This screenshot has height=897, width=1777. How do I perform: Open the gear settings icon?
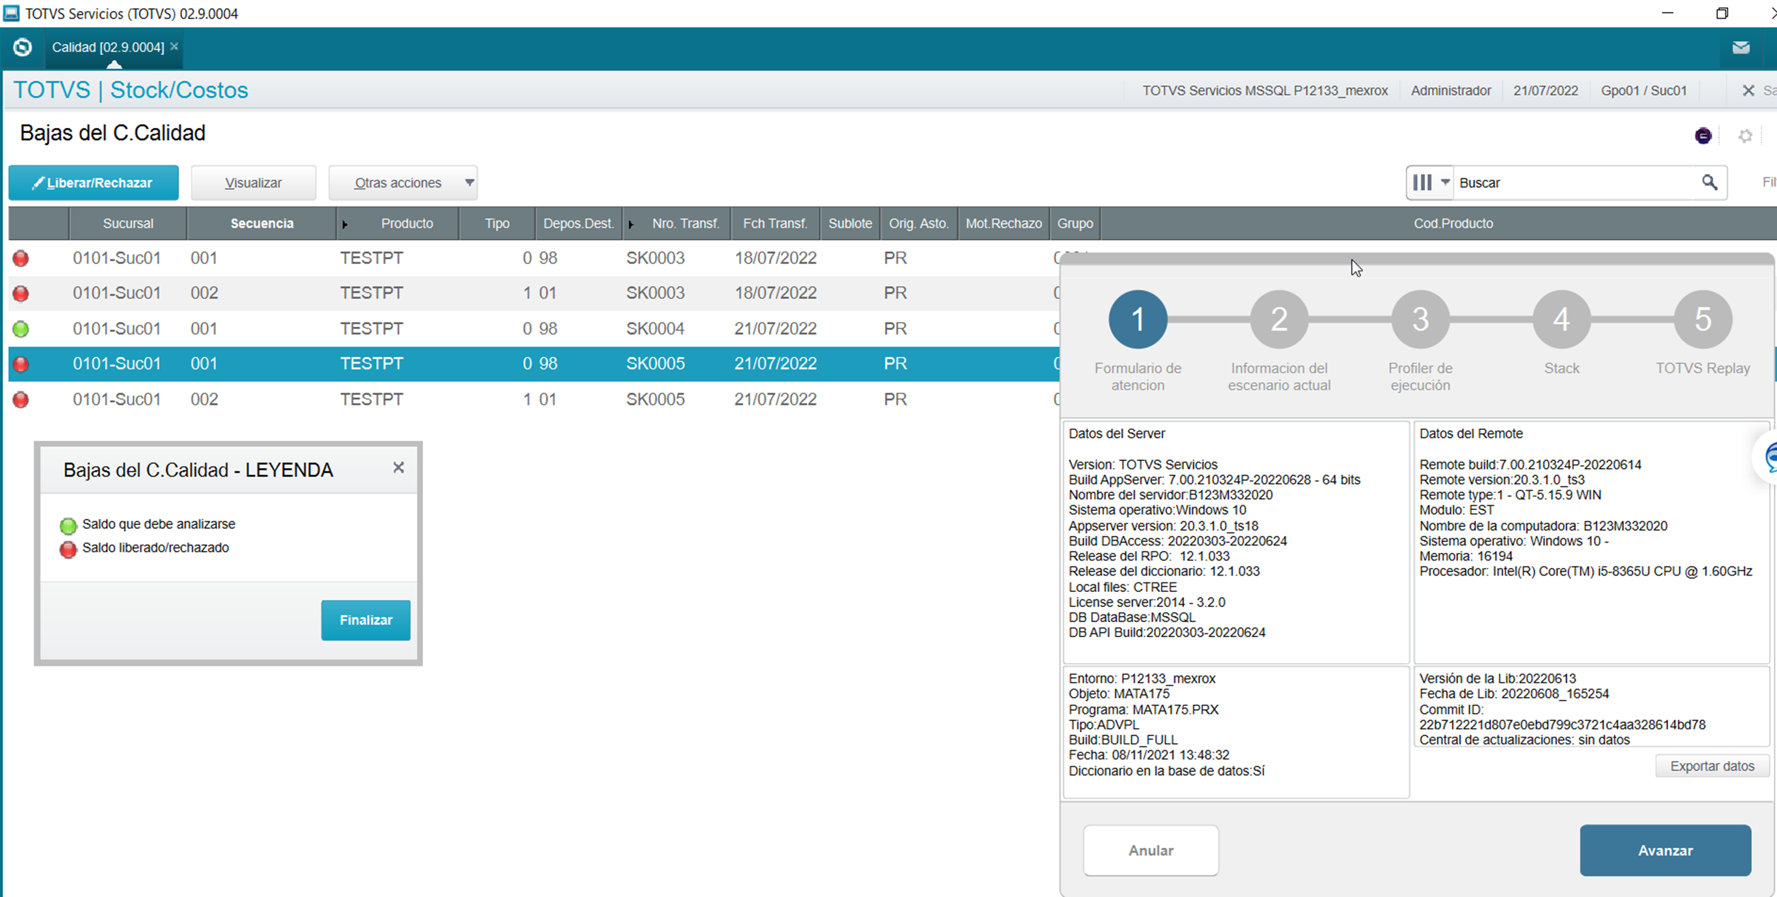[x=1745, y=136]
